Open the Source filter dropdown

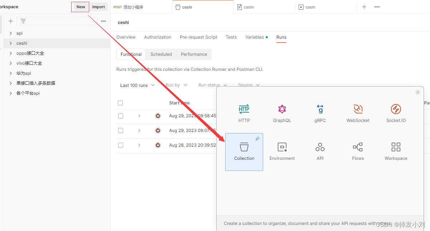(x=249, y=85)
